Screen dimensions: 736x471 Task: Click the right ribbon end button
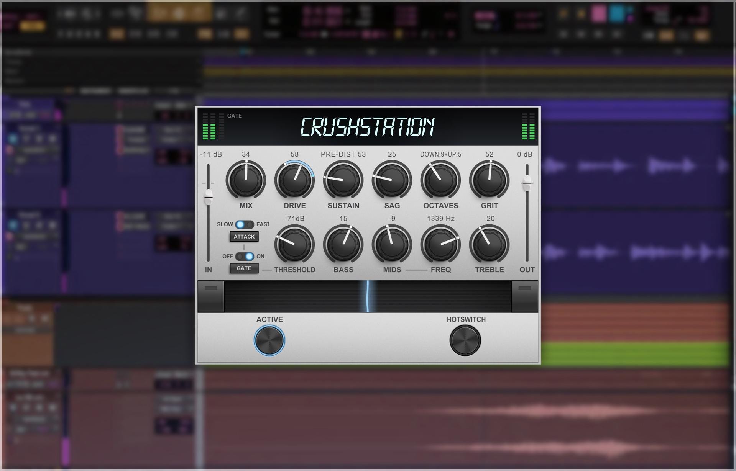coord(525,296)
